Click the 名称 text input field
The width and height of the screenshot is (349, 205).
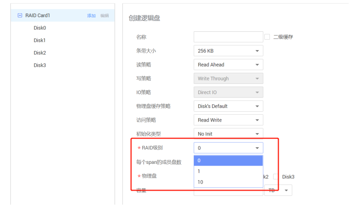[x=228, y=37]
